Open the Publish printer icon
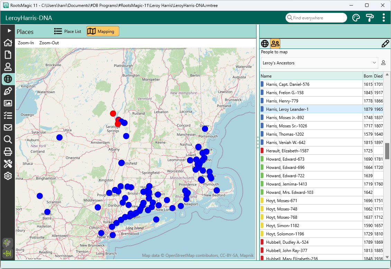This screenshot has width=391, height=269. pos(8,152)
